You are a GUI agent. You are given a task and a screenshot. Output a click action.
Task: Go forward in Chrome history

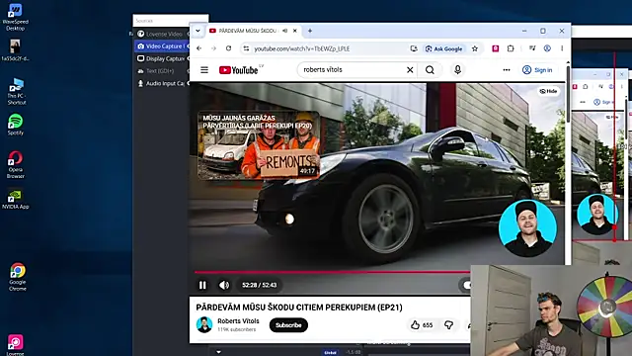(213, 48)
